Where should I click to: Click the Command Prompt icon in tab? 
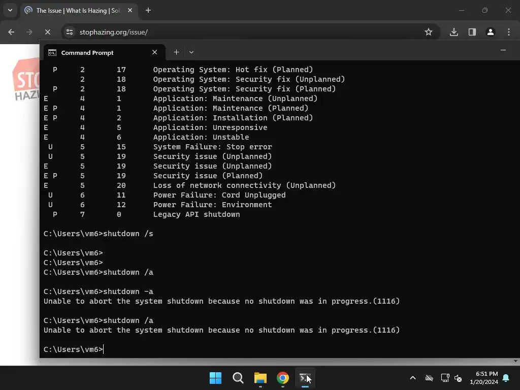(52, 53)
